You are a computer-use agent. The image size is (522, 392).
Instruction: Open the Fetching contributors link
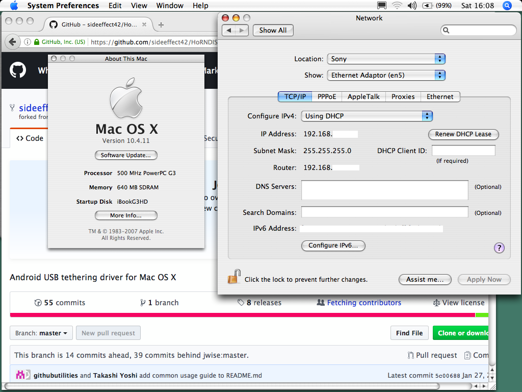point(359,303)
